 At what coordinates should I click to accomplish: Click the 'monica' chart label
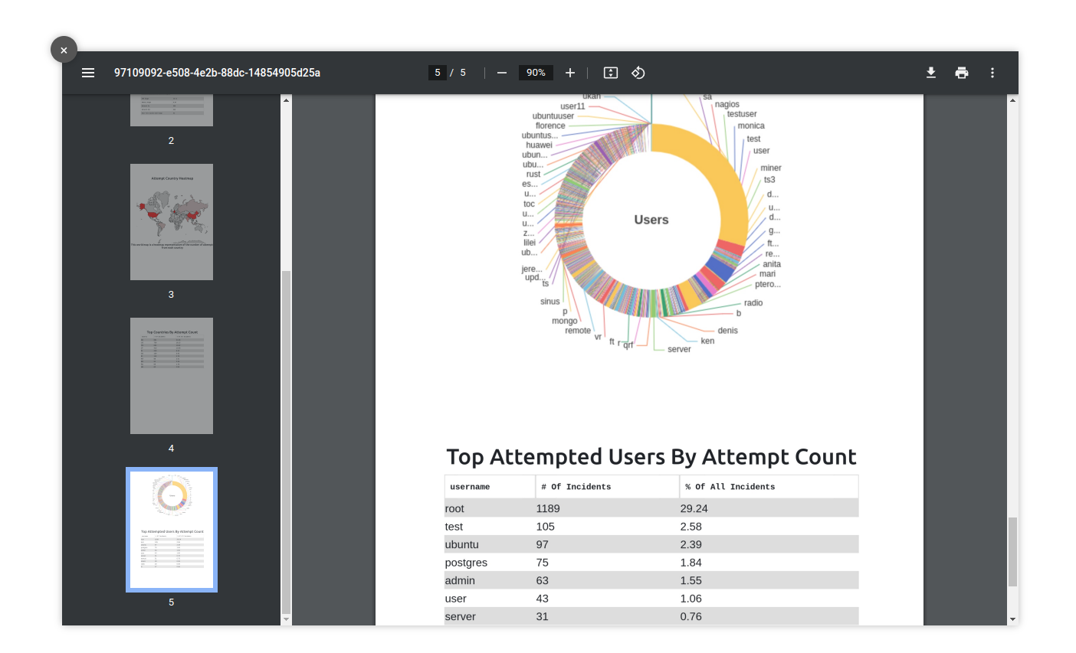coord(751,126)
